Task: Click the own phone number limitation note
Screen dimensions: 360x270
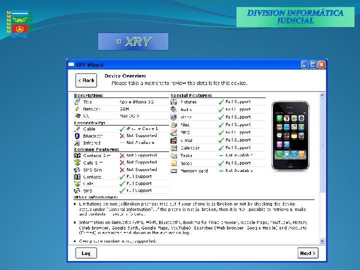Action: pyautogui.click(x=118, y=241)
